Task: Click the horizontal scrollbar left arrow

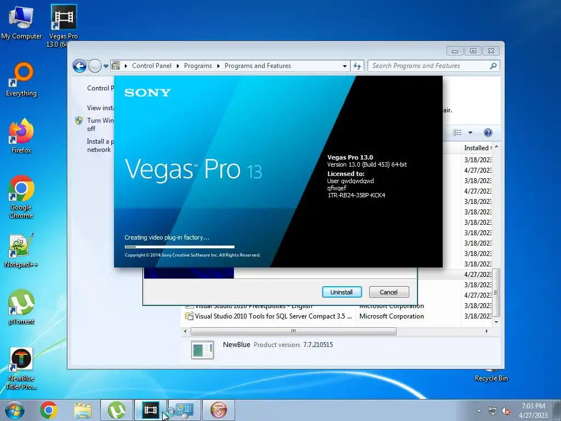Action: point(185,332)
